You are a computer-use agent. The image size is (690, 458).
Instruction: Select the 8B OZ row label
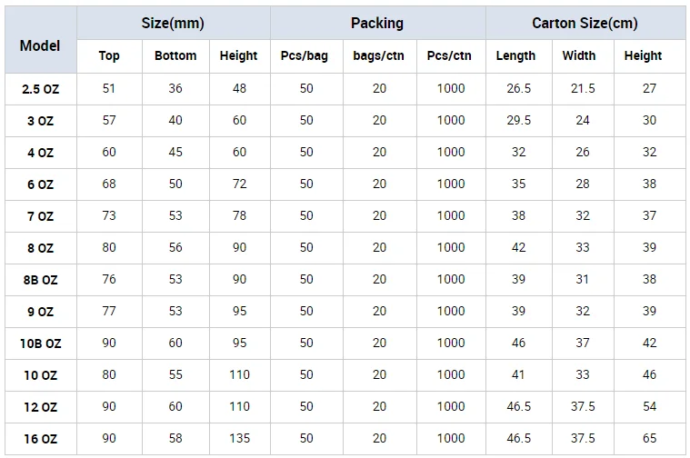coord(40,280)
